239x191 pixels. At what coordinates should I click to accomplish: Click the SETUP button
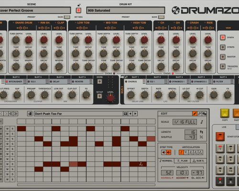point(99,96)
